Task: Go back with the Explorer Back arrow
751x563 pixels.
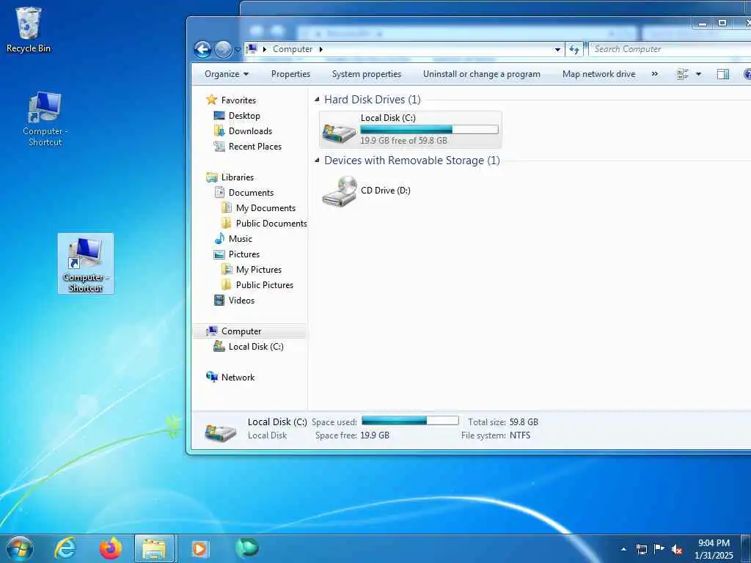Action: (202, 49)
